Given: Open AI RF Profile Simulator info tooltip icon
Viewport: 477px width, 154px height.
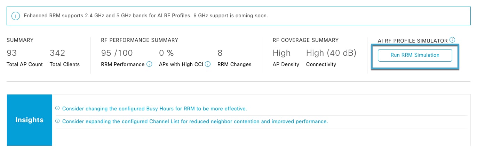Looking at the screenshot, I should (x=452, y=40).
